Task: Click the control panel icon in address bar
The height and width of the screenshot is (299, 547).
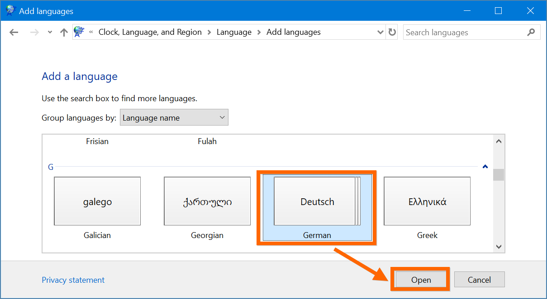Action: tap(79, 32)
